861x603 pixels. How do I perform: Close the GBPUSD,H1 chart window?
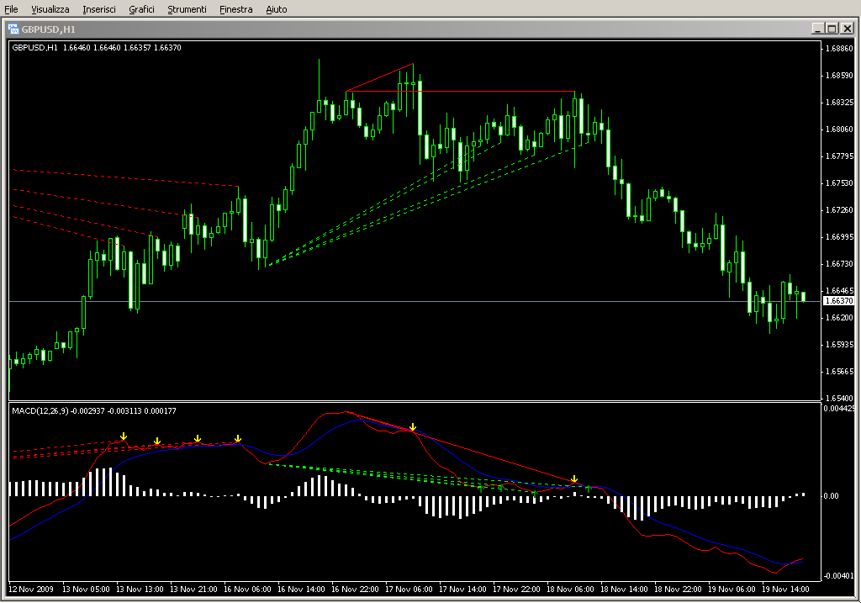point(847,29)
